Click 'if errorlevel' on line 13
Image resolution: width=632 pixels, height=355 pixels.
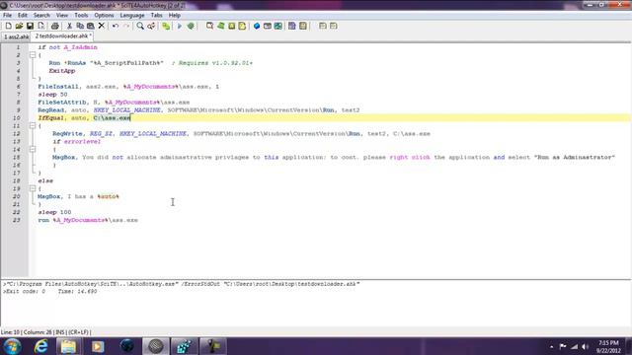(77, 142)
